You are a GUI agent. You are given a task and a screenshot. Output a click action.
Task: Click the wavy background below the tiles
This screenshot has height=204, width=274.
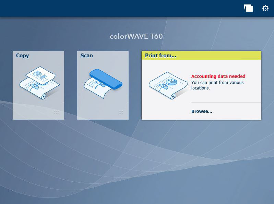137,161
